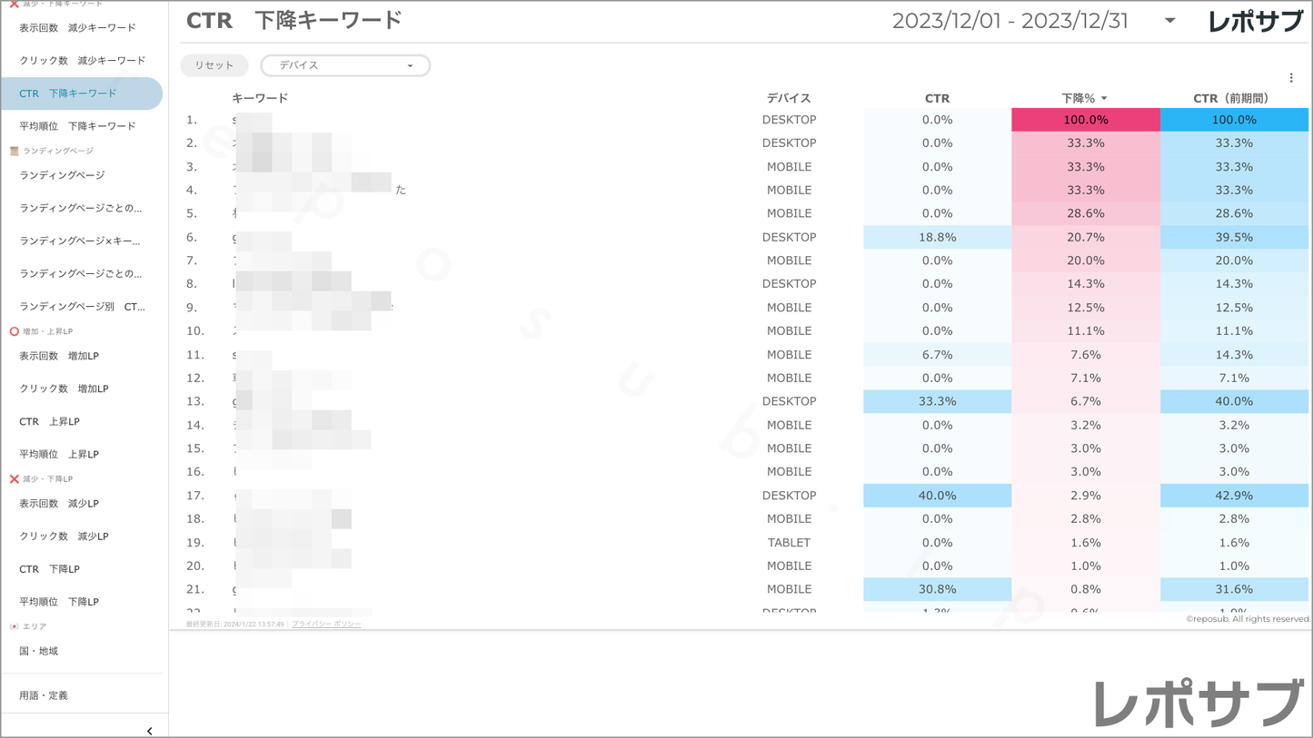The height and width of the screenshot is (738, 1313).
Task: Sort by the 下降% column header arrow
Action: click(1104, 98)
